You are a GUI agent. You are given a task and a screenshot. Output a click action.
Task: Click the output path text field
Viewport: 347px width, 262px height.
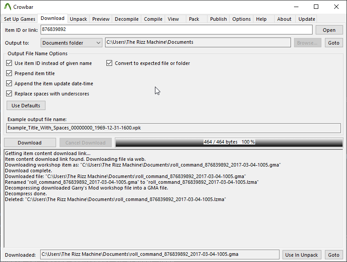[198, 42]
